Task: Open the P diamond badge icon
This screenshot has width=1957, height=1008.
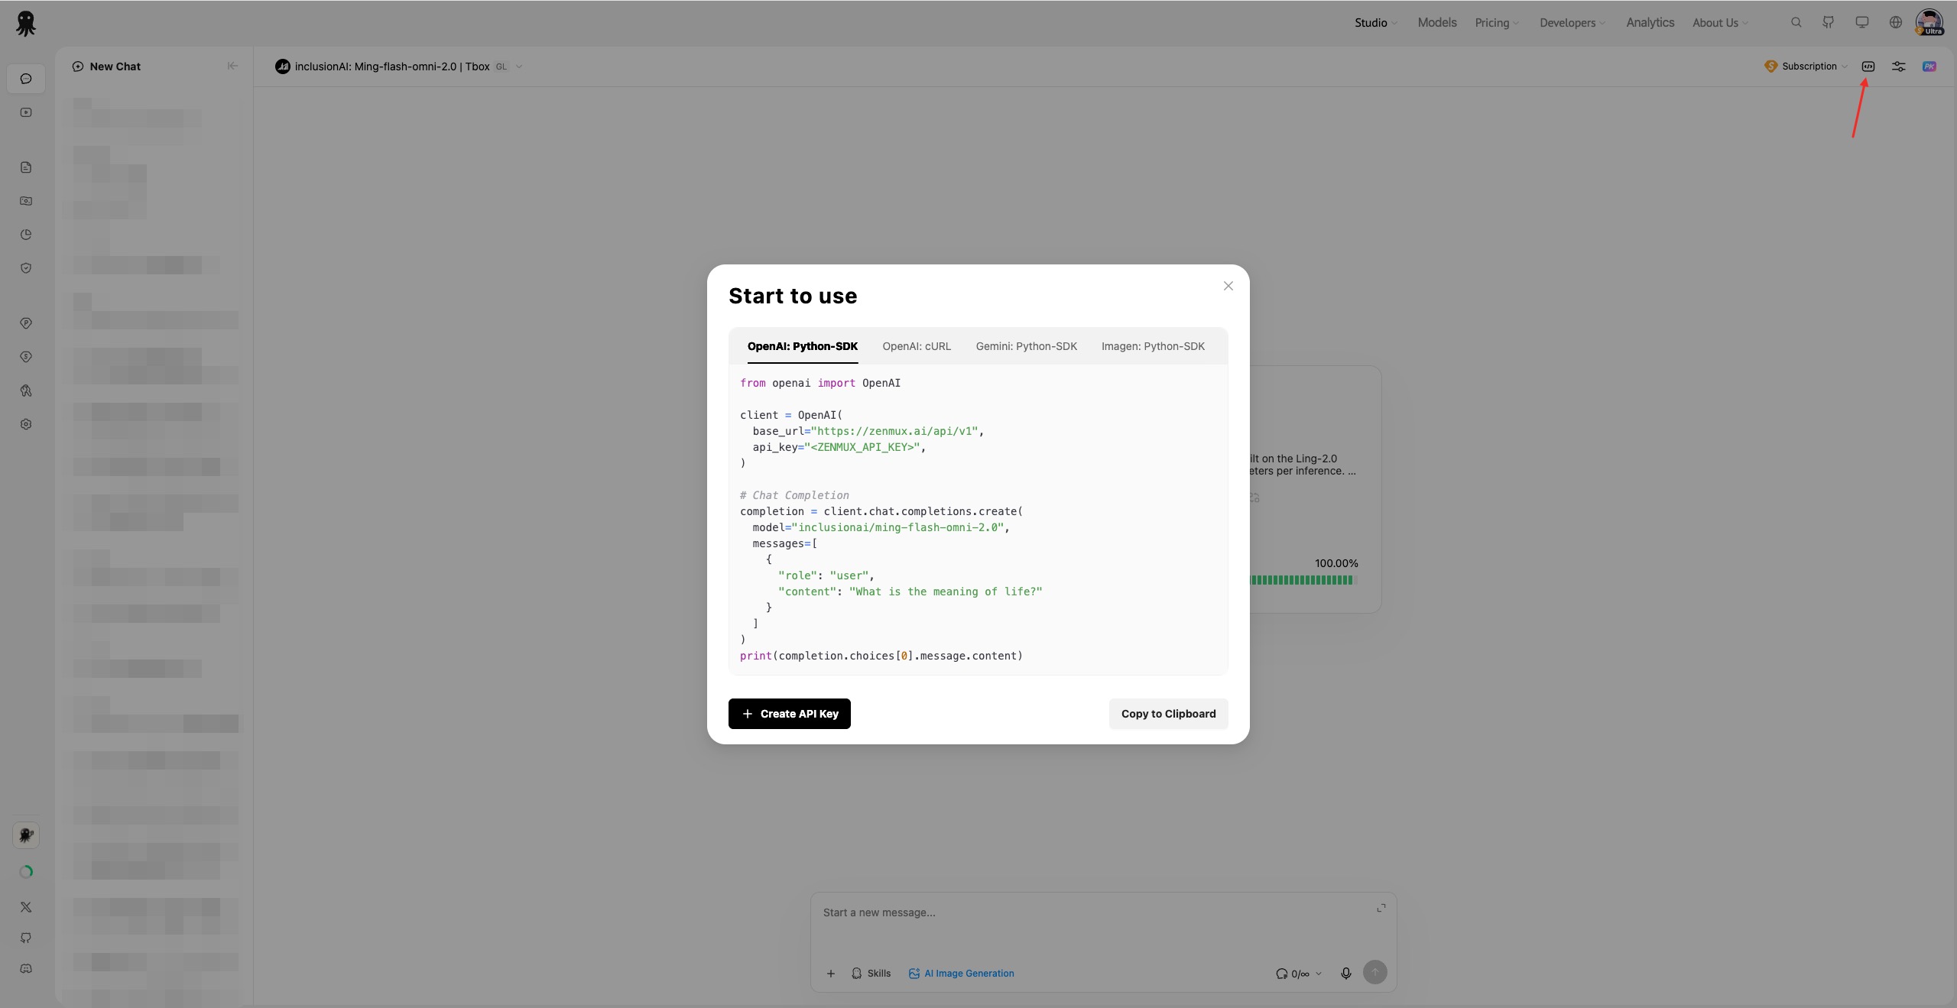Action: click(26, 323)
